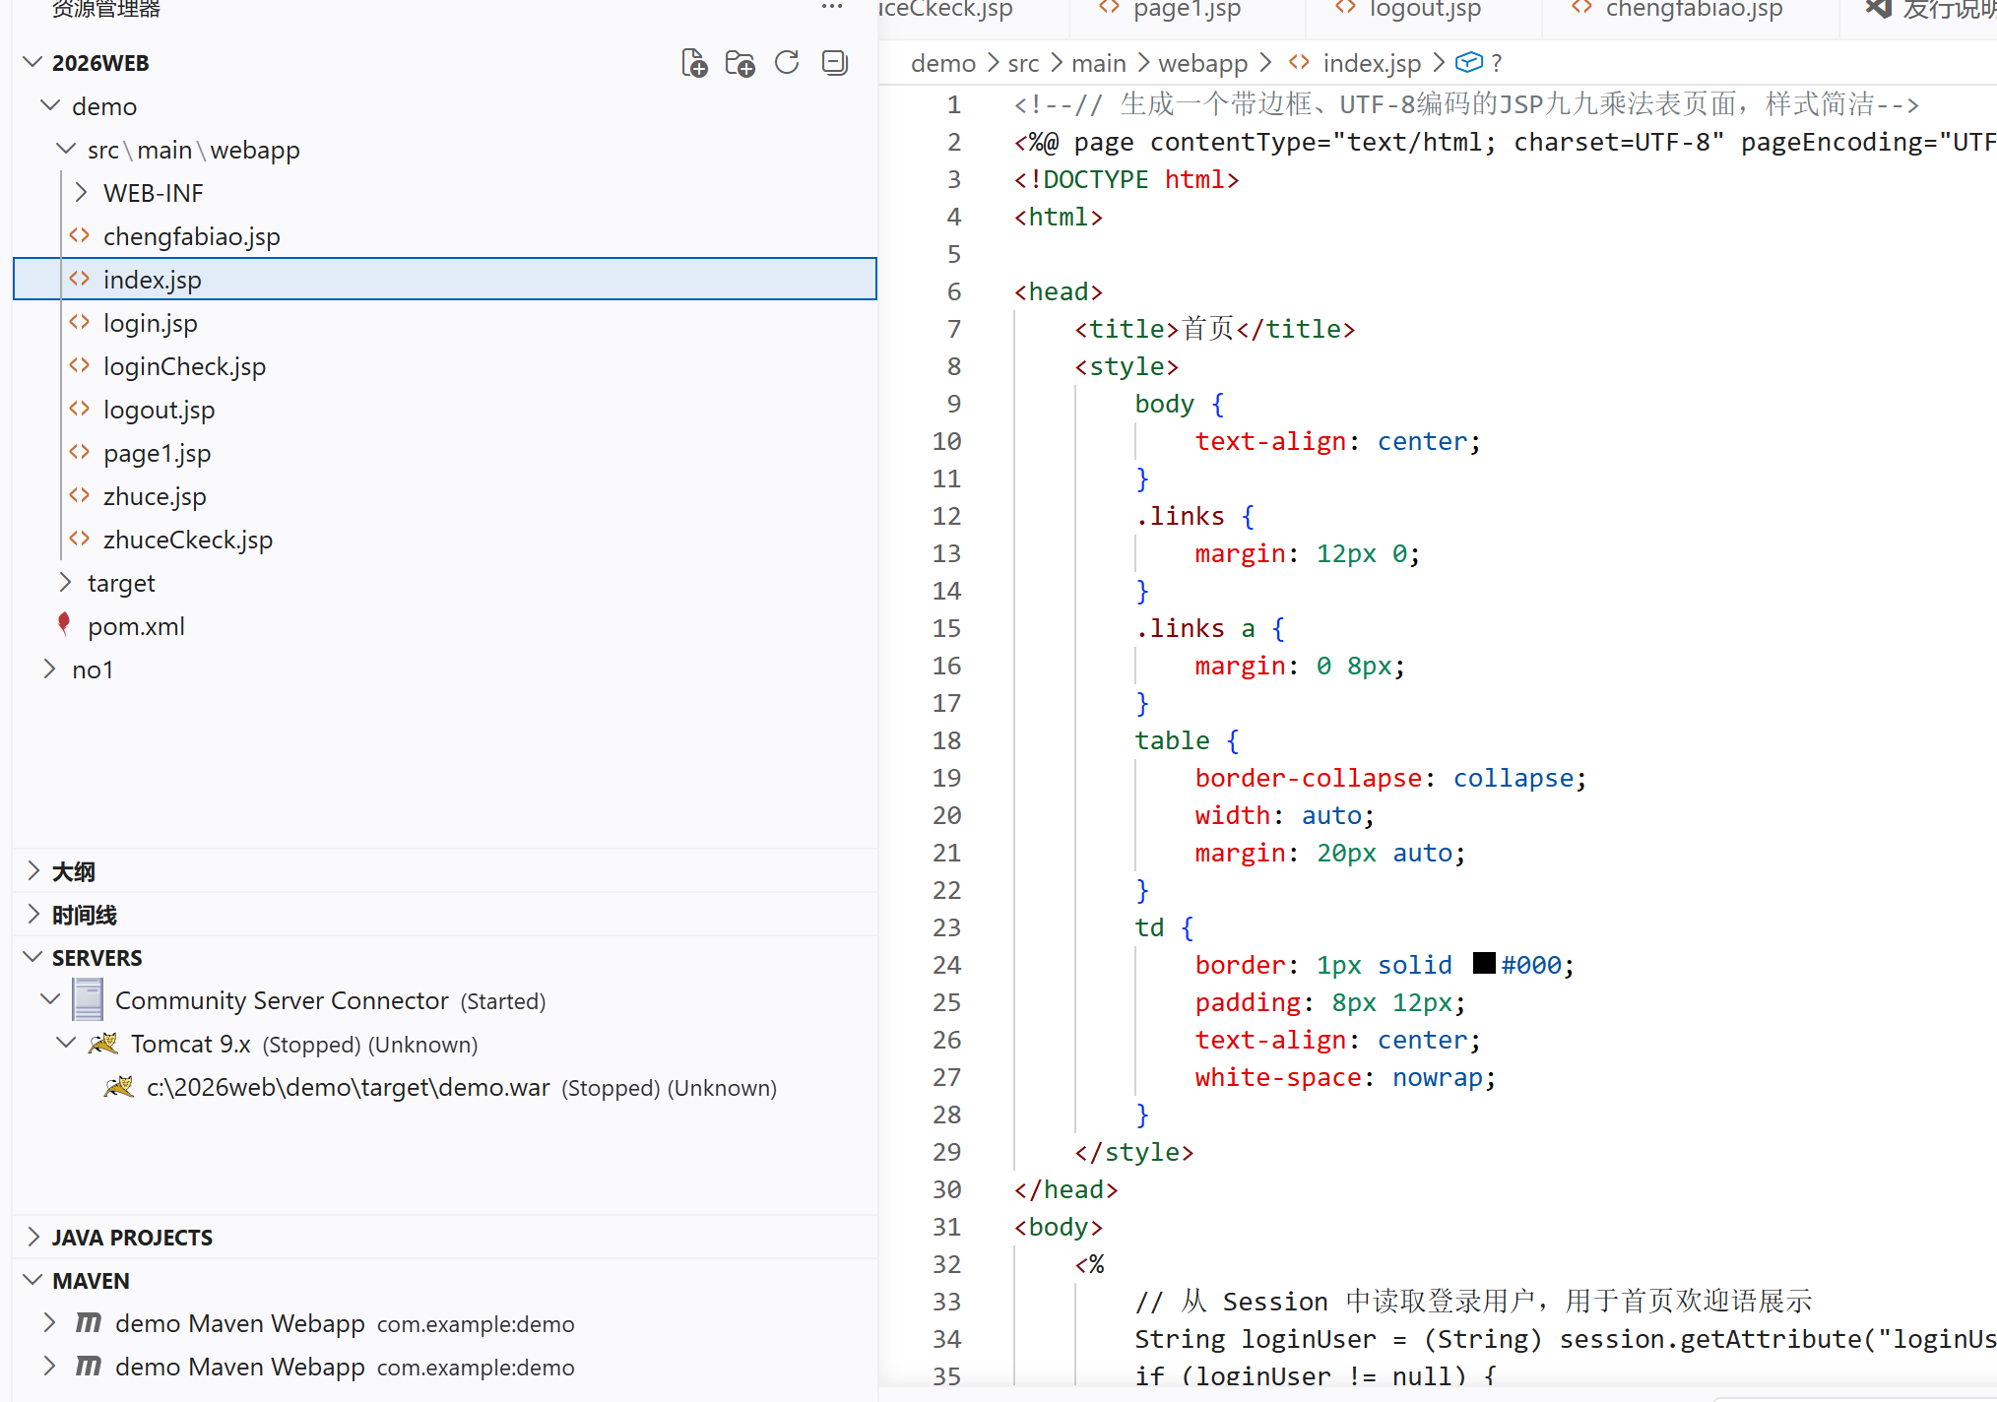This screenshot has height=1402, width=1997.
Task: Expand the JAVA PROJECTS section
Action: tap(32, 1237)
